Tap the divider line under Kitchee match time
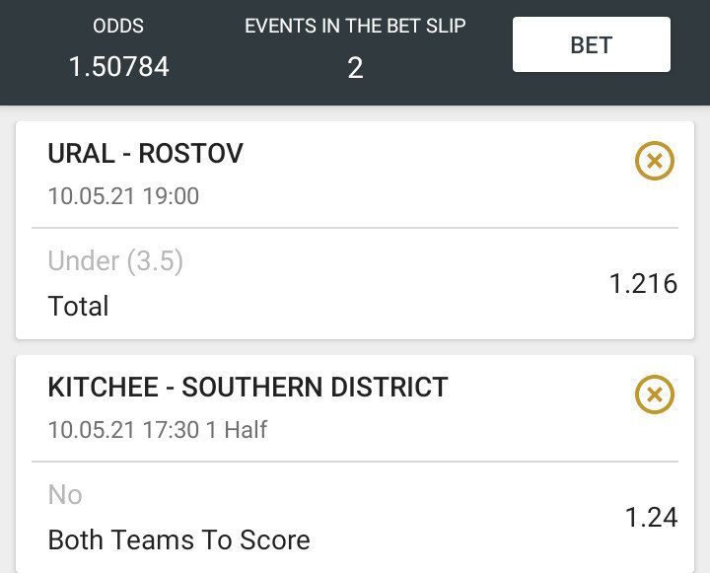Viewport: 710px width, 573px height. pyautogui.click(x=355, y=462)
